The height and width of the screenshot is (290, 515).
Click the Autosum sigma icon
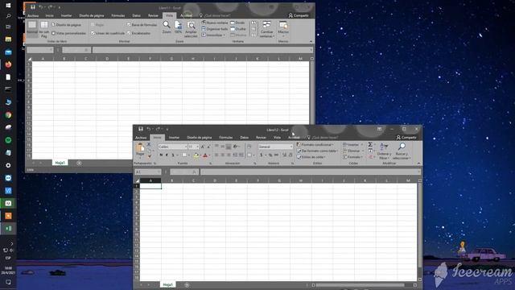[370, 145]
